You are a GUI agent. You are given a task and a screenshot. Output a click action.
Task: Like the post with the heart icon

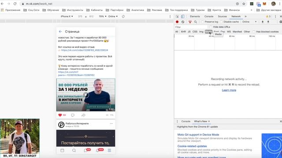(60, 115)
